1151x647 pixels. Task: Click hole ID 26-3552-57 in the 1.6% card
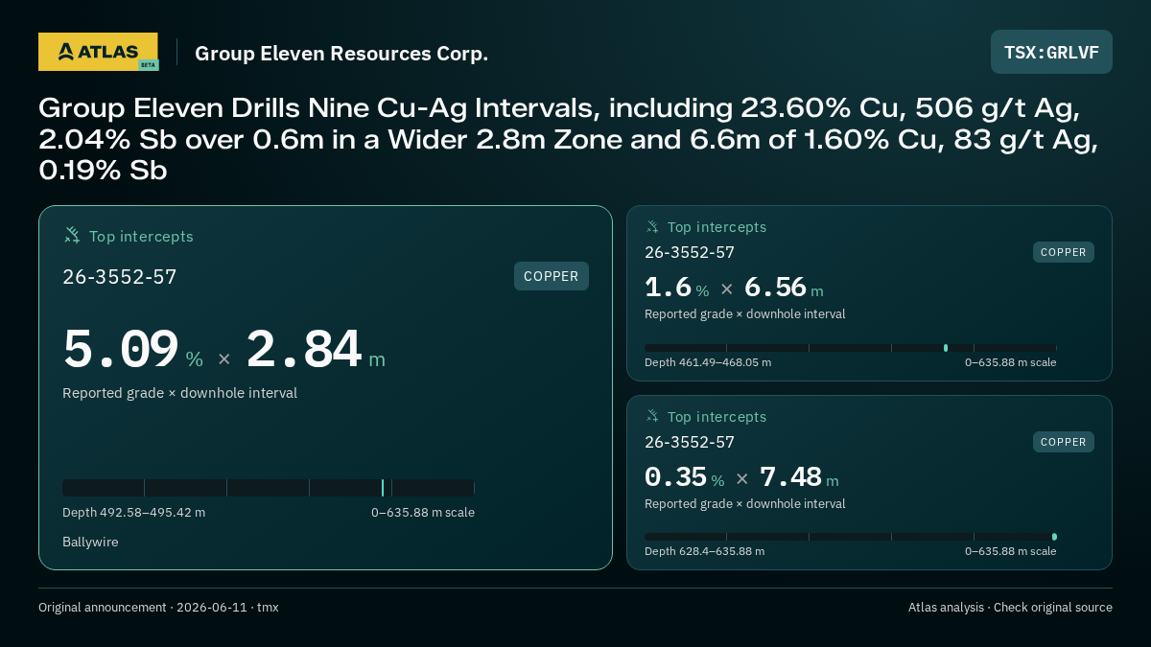(690, 253)
